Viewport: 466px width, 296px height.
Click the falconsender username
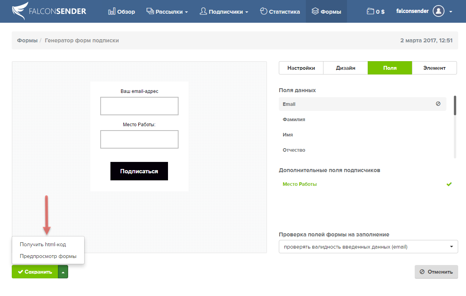coord(412,11)
